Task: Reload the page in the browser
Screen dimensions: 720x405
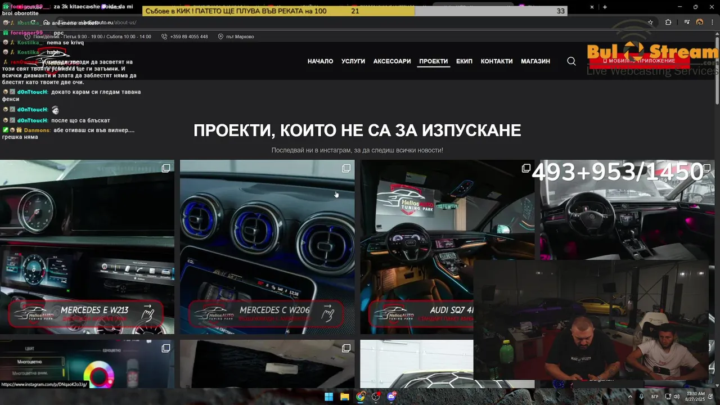Action: 33,22
